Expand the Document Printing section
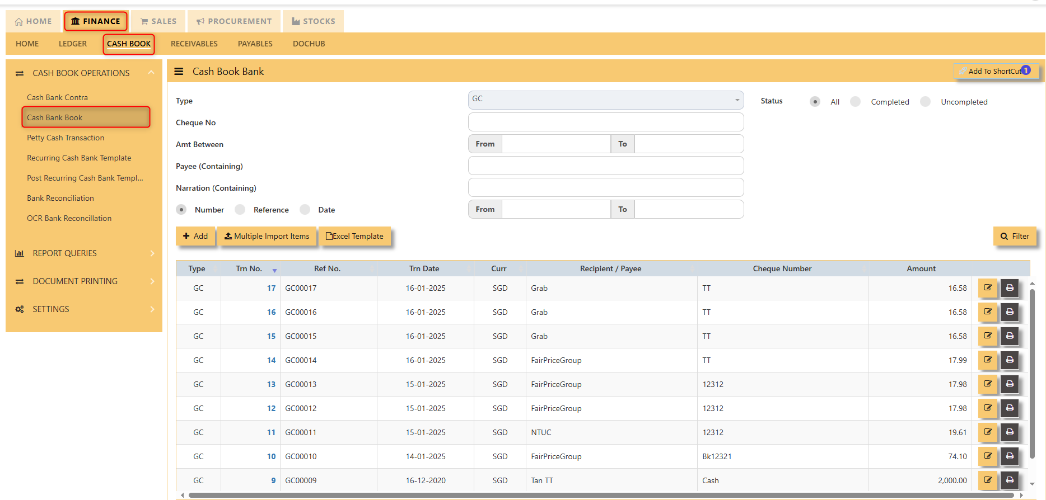 click(x=152, y=281)
